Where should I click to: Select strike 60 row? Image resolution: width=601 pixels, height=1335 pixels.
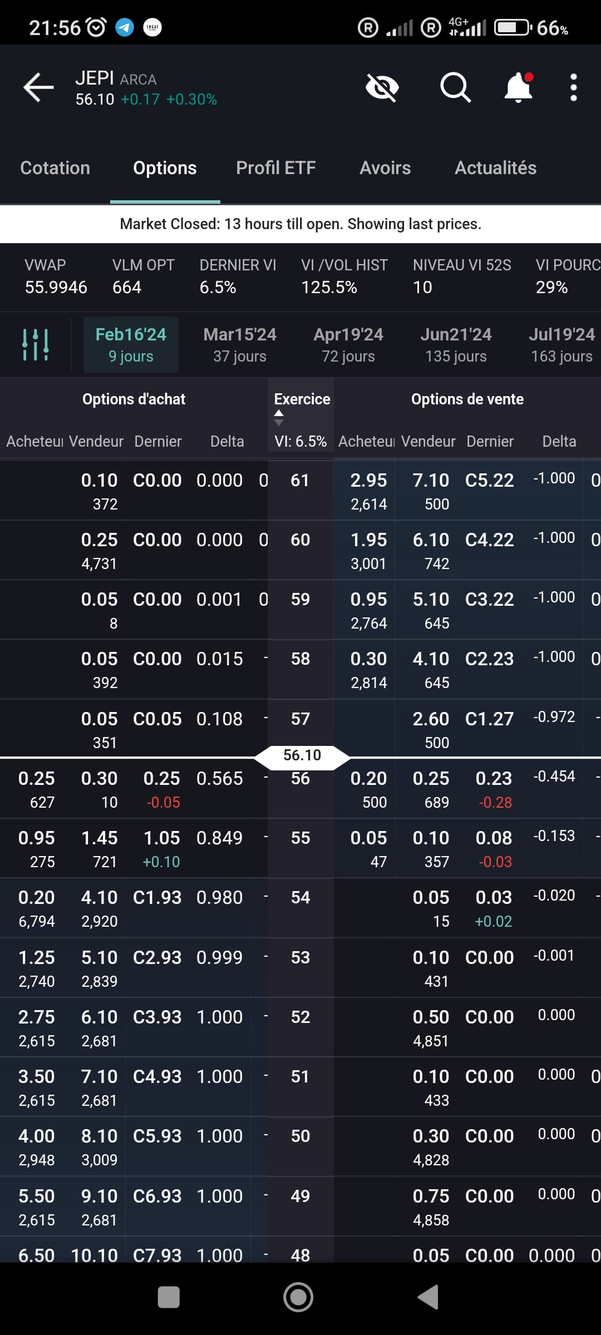pos(300,550)
